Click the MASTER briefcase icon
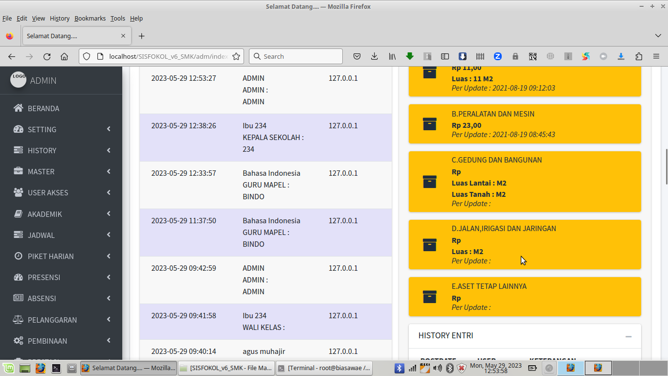Image resolution: width=668 pixels, height=376 pixels. pos(19,171)
